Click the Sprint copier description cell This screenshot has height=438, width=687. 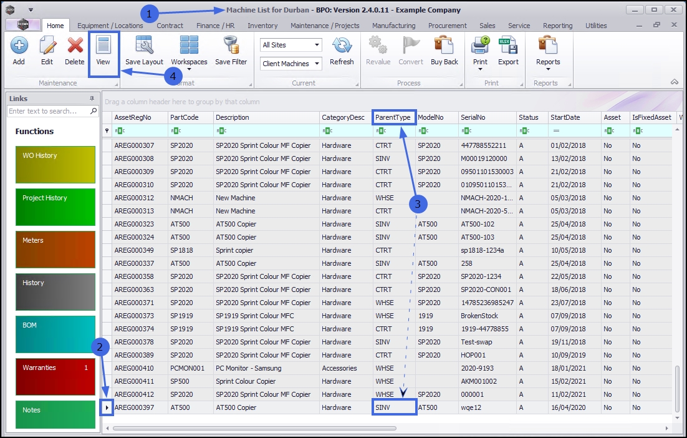coord(266,250)
